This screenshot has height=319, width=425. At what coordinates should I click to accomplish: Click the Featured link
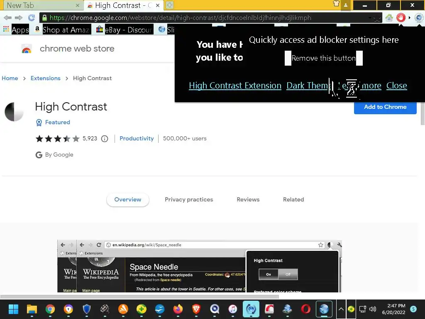57,123
